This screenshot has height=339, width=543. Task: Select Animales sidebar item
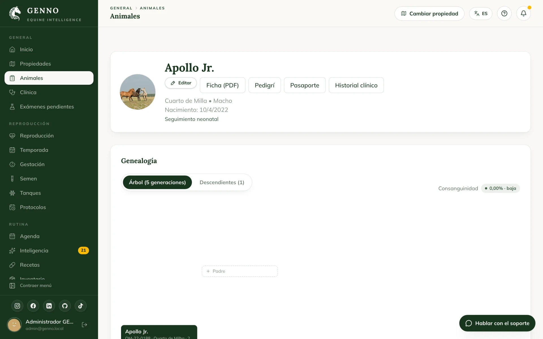point(49,78)
